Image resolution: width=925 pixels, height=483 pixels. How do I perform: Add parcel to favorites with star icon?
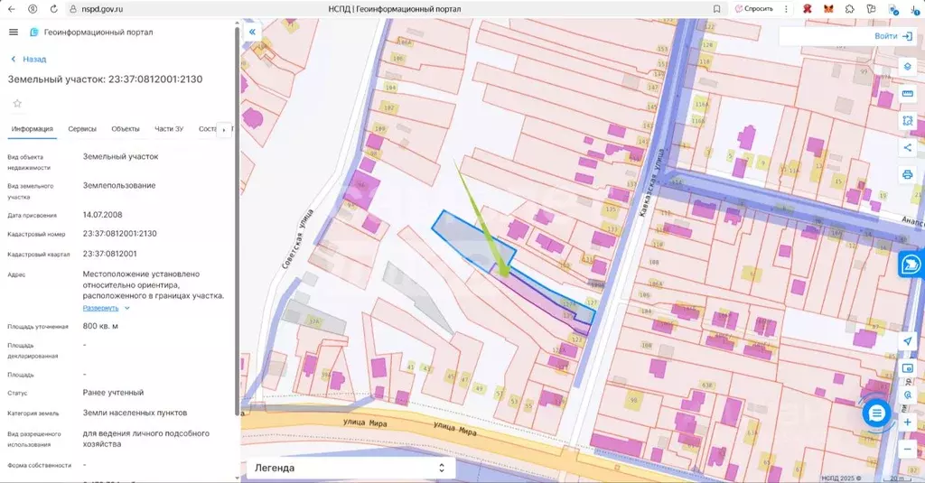17,104
